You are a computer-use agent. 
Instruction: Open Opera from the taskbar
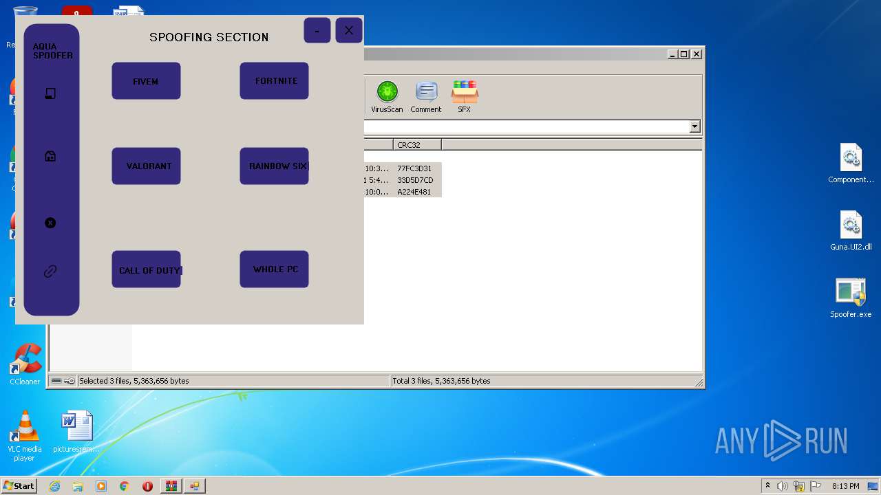[147, 486]
